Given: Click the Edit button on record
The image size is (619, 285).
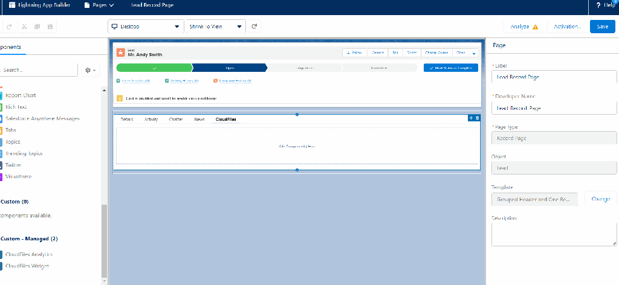Looking at the screenshot, I should 395,53.
